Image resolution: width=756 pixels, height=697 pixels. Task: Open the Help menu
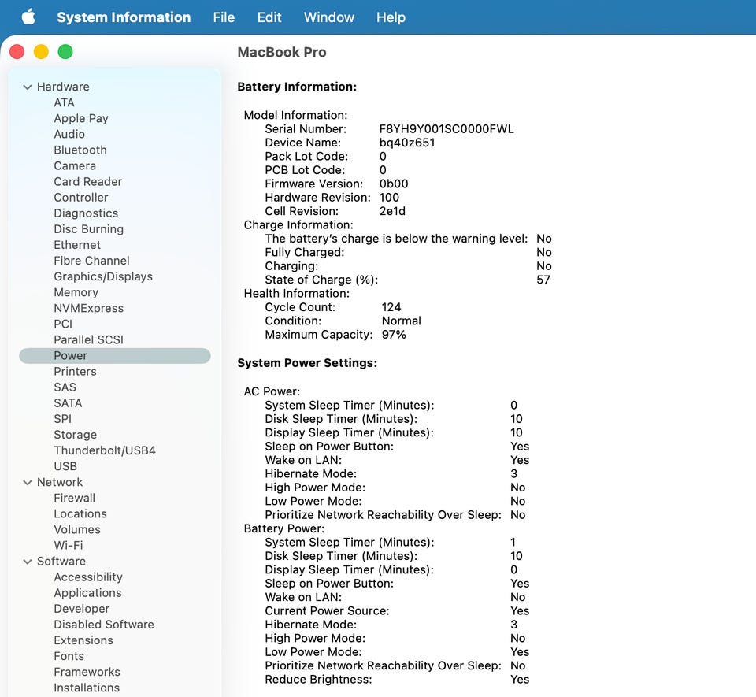[391, 17]
